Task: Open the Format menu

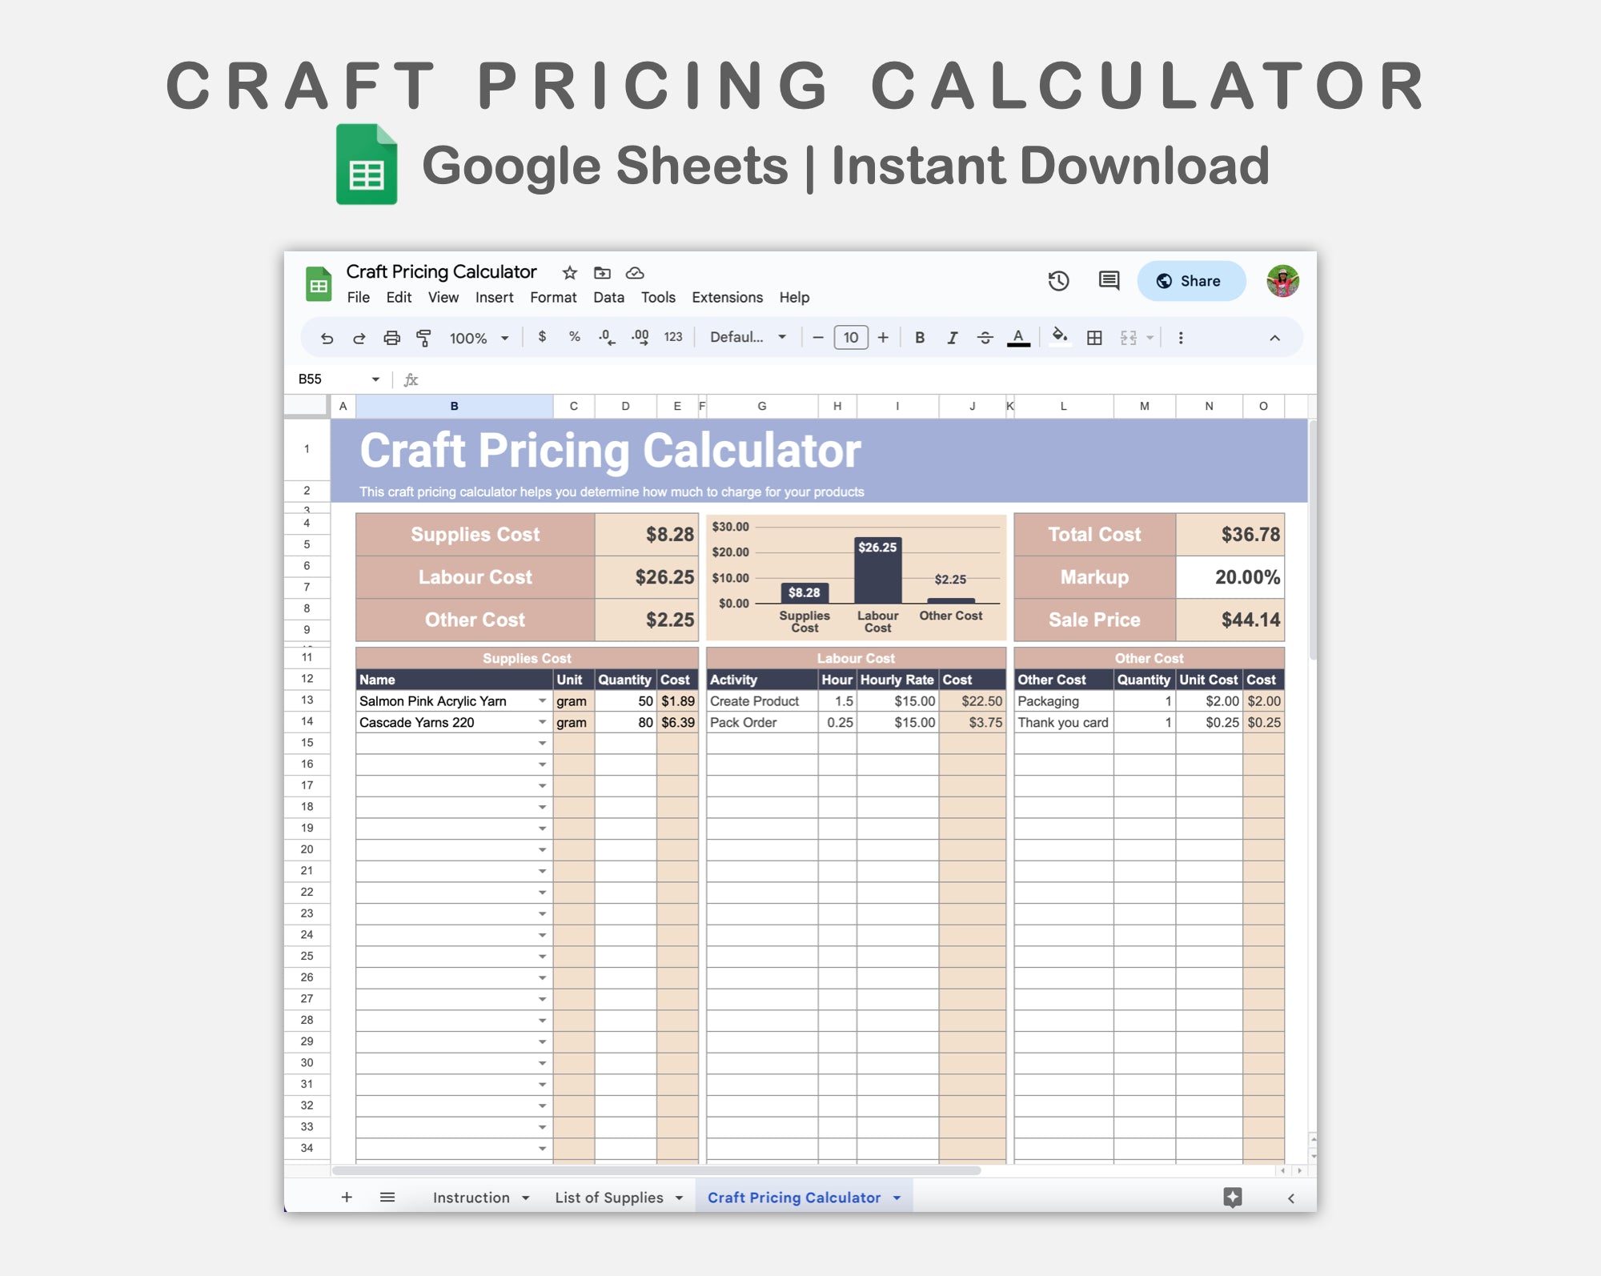Action: (x=554, y=297)
